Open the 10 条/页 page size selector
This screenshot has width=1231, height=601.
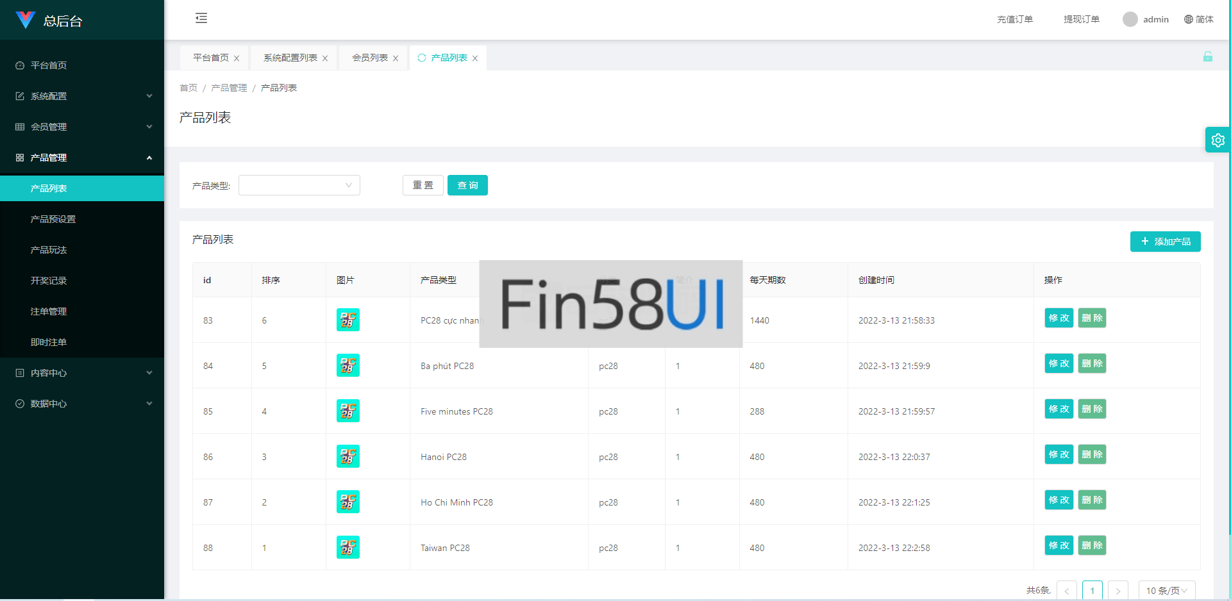pyautogui.click(x=1166, y=590)
